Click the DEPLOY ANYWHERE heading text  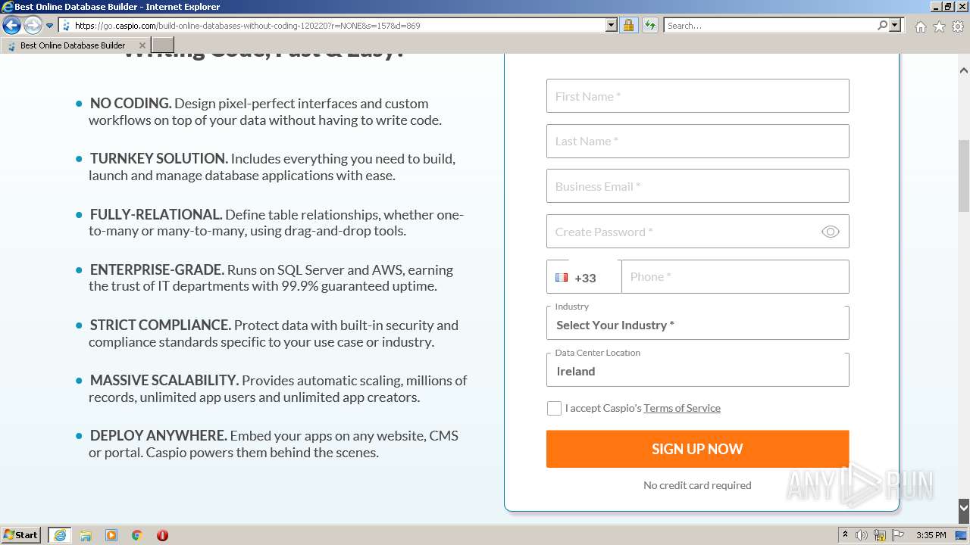click(x=158, y=435)
